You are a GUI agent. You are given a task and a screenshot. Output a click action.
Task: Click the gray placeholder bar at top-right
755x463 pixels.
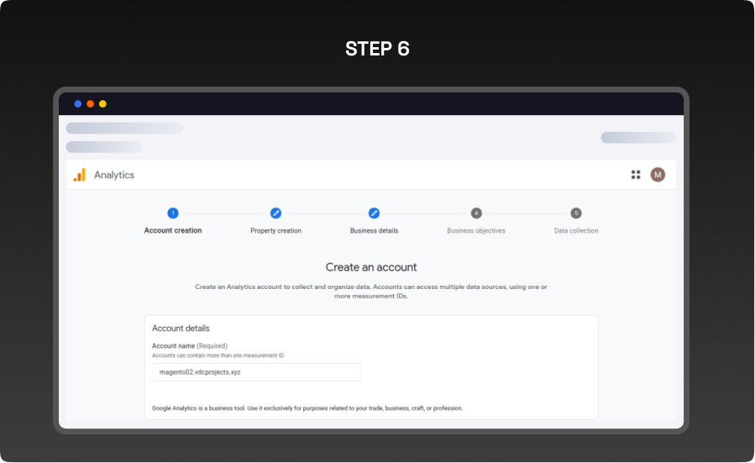(x=638, y=138)
